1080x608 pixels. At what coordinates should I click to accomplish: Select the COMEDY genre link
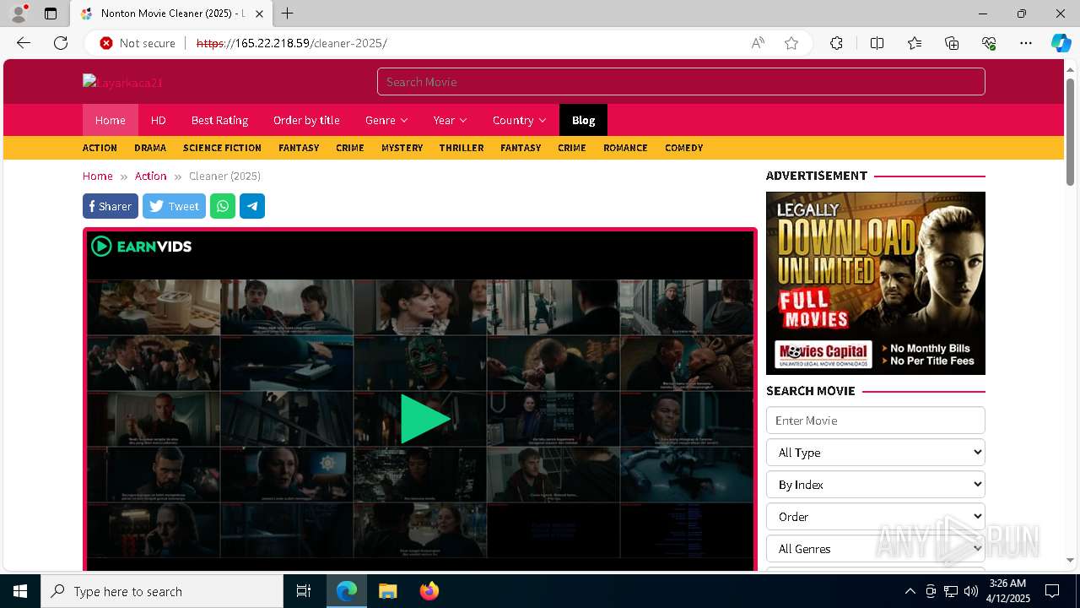point(684,148)
